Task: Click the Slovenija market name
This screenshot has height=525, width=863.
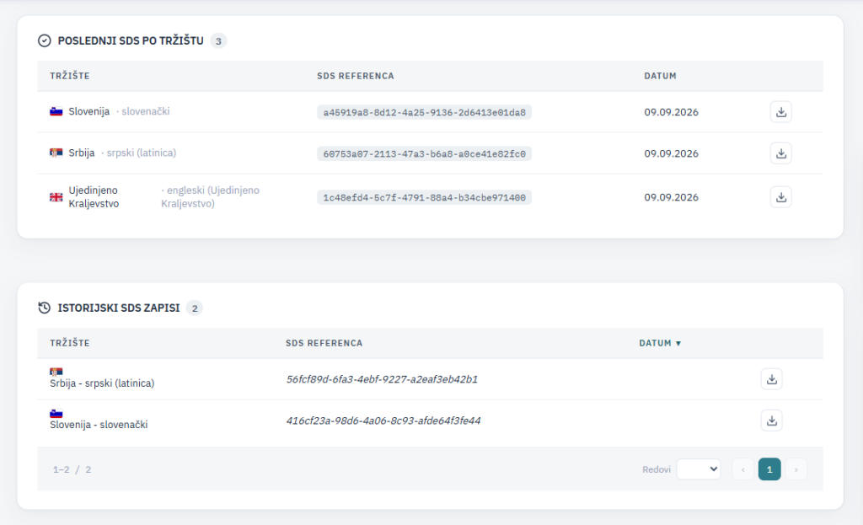Action: [x=89, y=112]
